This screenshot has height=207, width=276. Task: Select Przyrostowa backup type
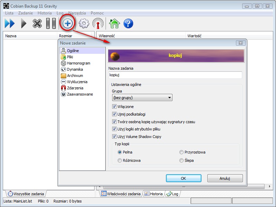[181, 152]
